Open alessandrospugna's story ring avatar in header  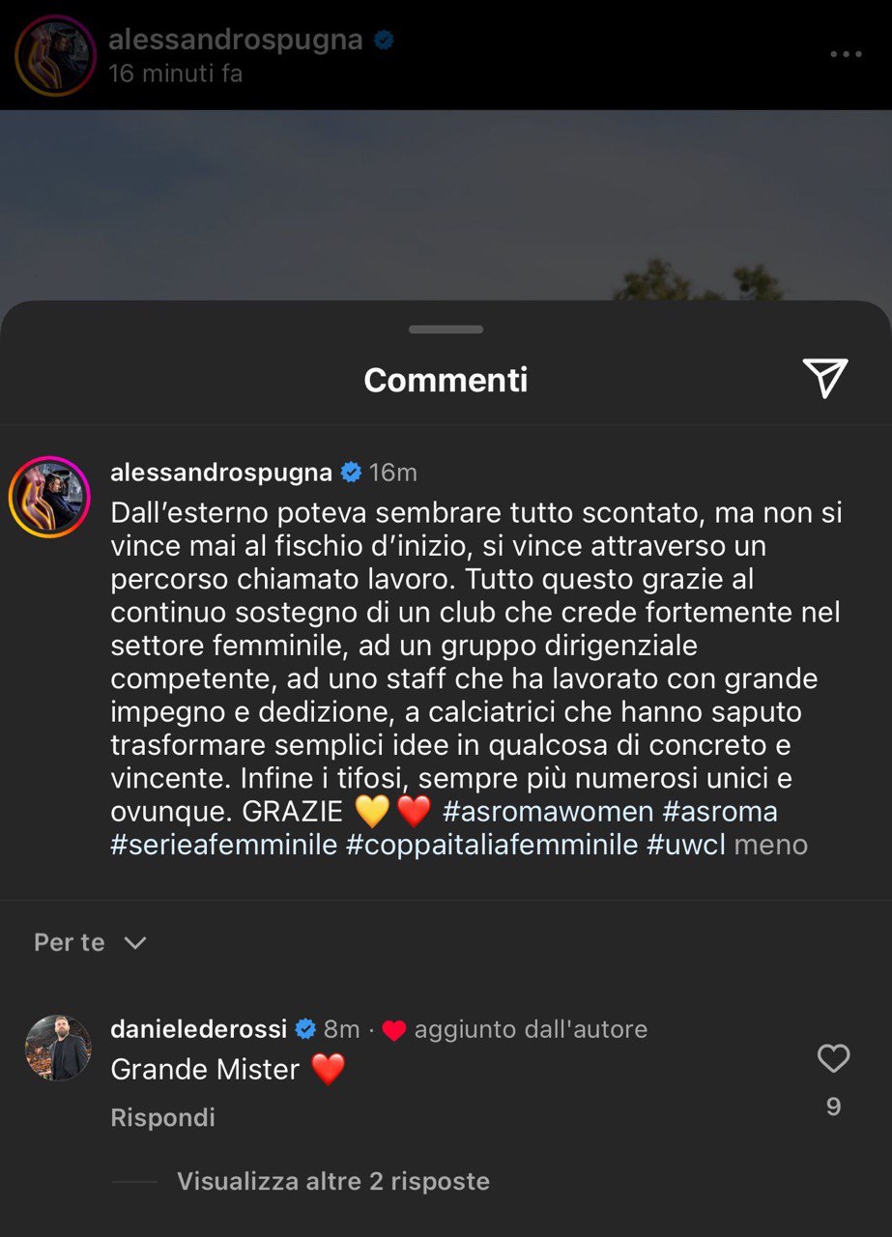[56, 55]
